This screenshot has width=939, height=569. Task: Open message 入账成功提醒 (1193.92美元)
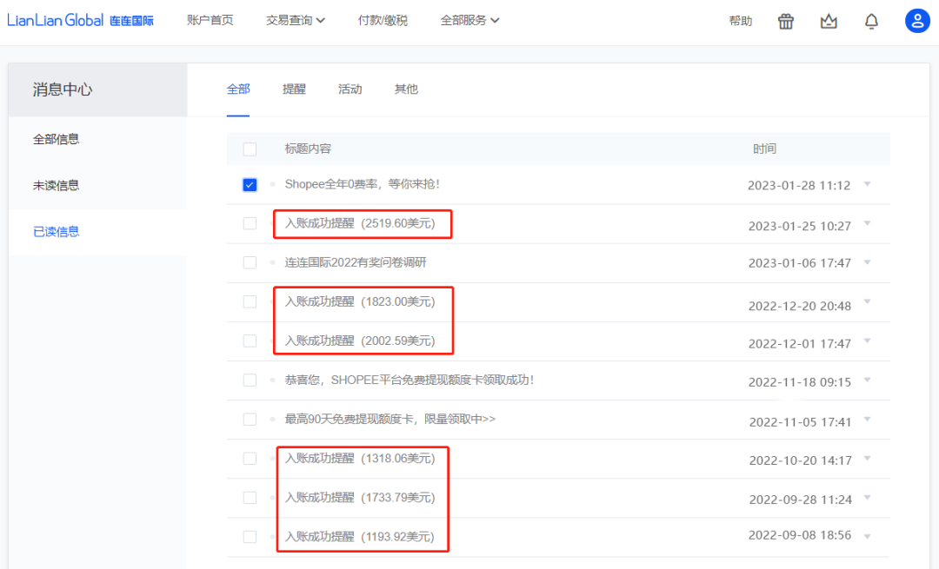[x=360, y=537]
